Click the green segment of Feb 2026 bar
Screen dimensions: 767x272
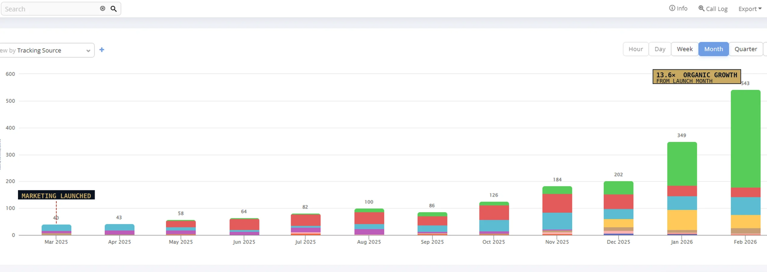(x=745, y=139)
